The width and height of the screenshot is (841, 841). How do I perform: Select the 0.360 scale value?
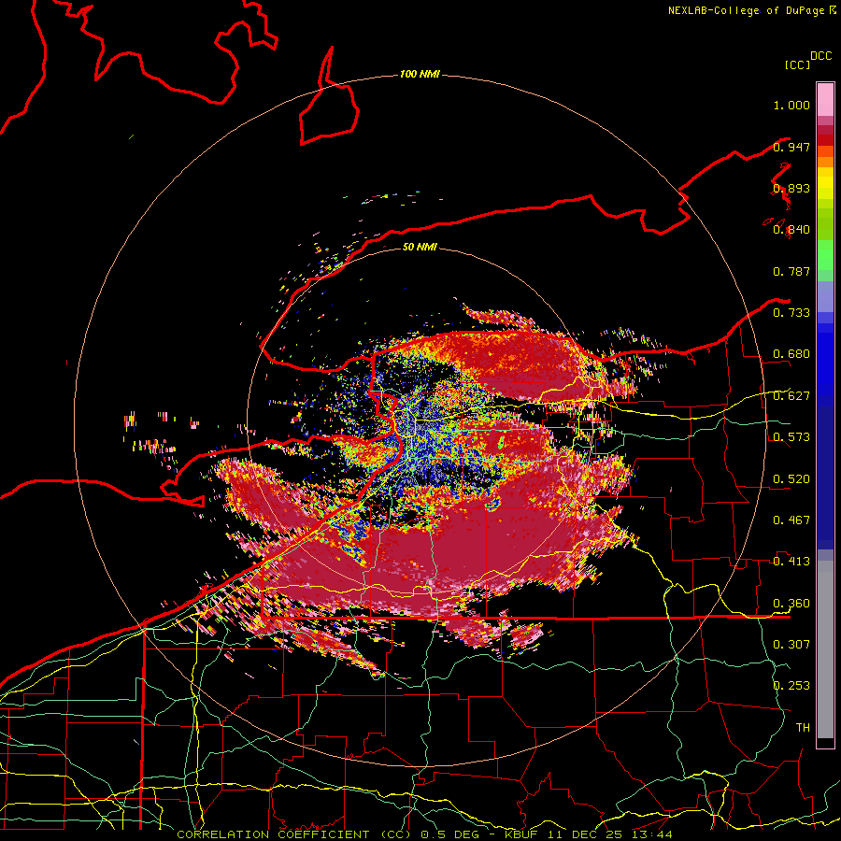tap(791, 604)
